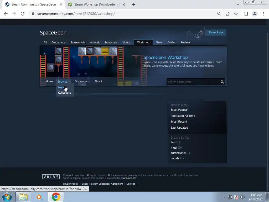Open the tab search chevron
The image size is (269, 202).
[x=237, y=4]
